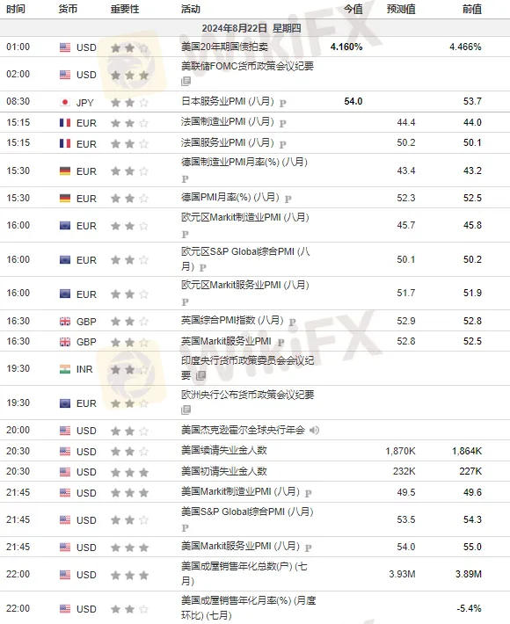Viewport: 510px width, 624px height.
Task: Click the UK flag beside 英国综合PMI指数
Action: point(65,322)
